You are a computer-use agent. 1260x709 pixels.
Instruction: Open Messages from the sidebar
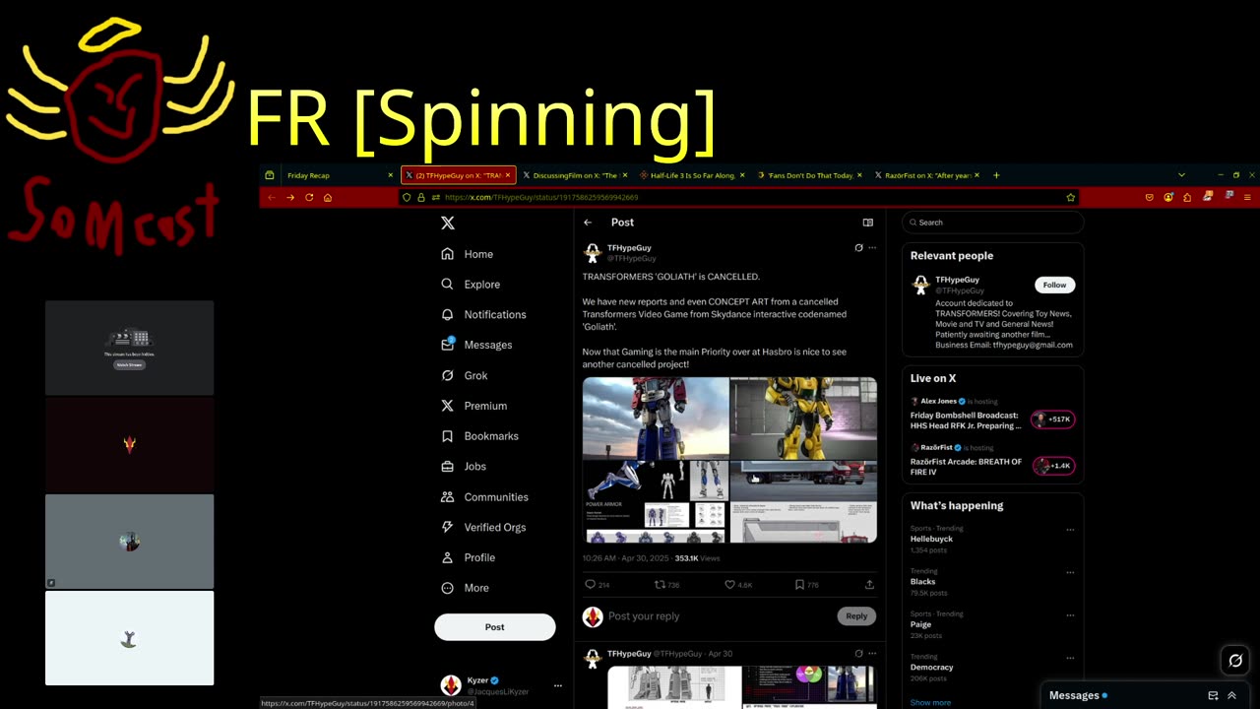click(476, 345)
